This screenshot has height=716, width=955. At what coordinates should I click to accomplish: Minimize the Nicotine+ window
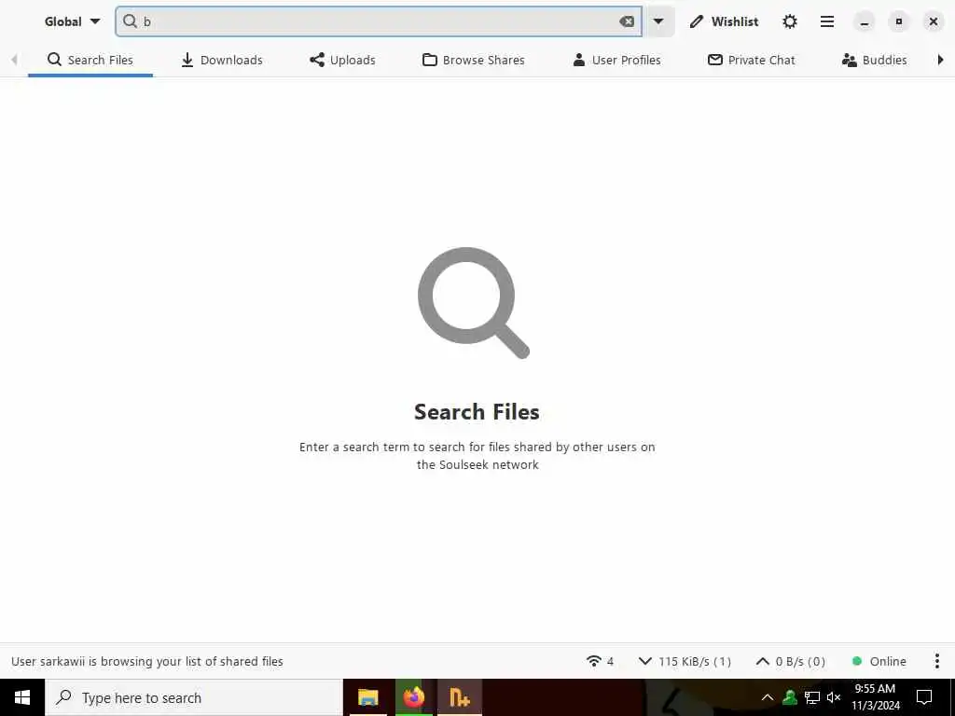tap(864, 21)
